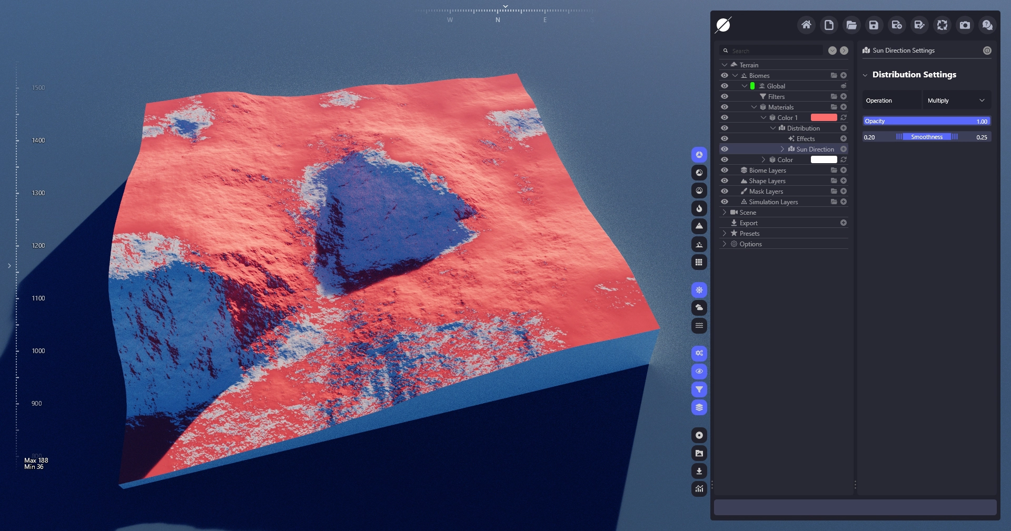The image size is (1011, 531).
Task: Click into the Search field
Action: [x=775, y=51]
